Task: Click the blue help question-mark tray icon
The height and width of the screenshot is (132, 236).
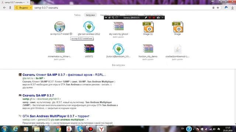Action: point(189,129)
